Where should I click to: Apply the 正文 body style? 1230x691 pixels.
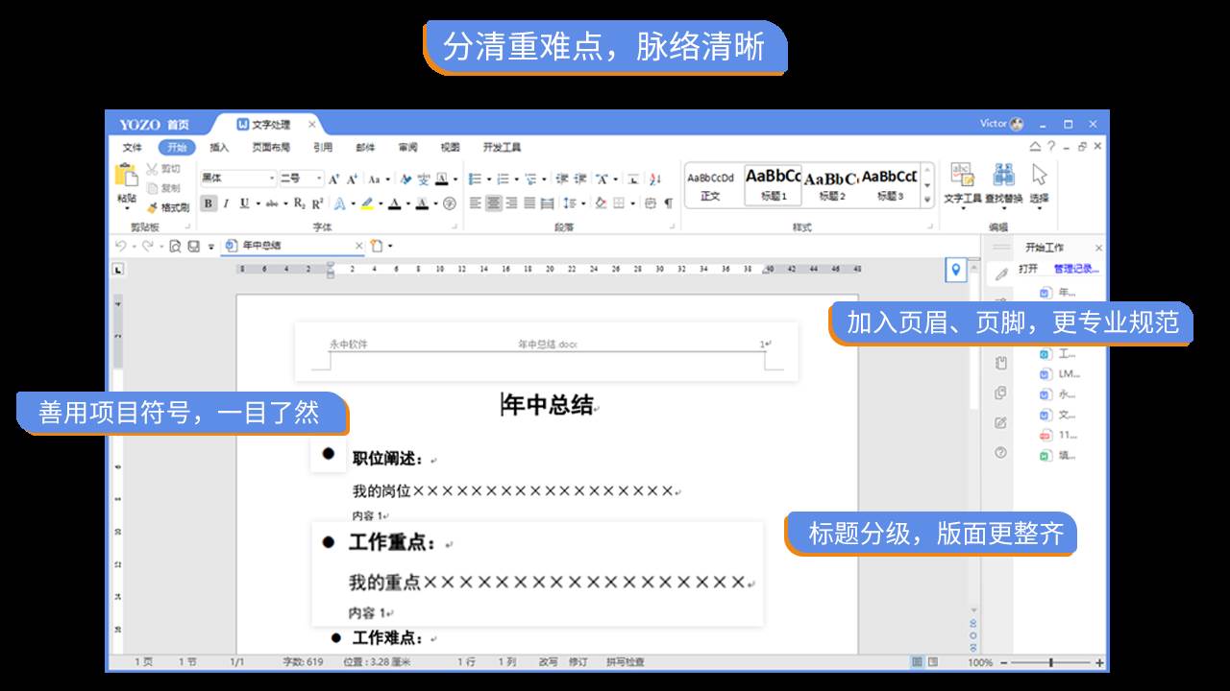click(x=711, y=184)
